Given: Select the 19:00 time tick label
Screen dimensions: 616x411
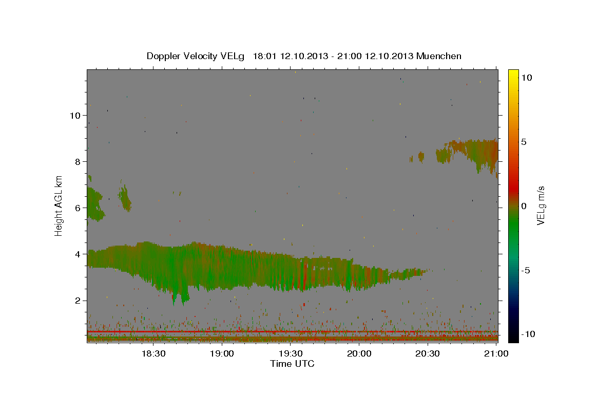Looking at the screenshot, I should point(222,353).
